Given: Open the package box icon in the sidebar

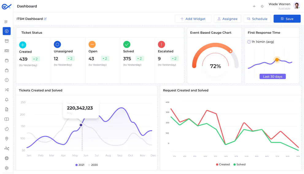Looking at the screenshot, I should click(x=6, y=60).
